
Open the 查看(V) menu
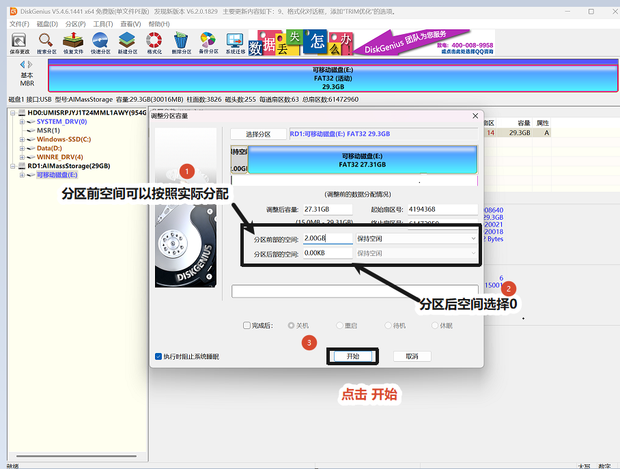pyautogui.click(x=130, y=24)
